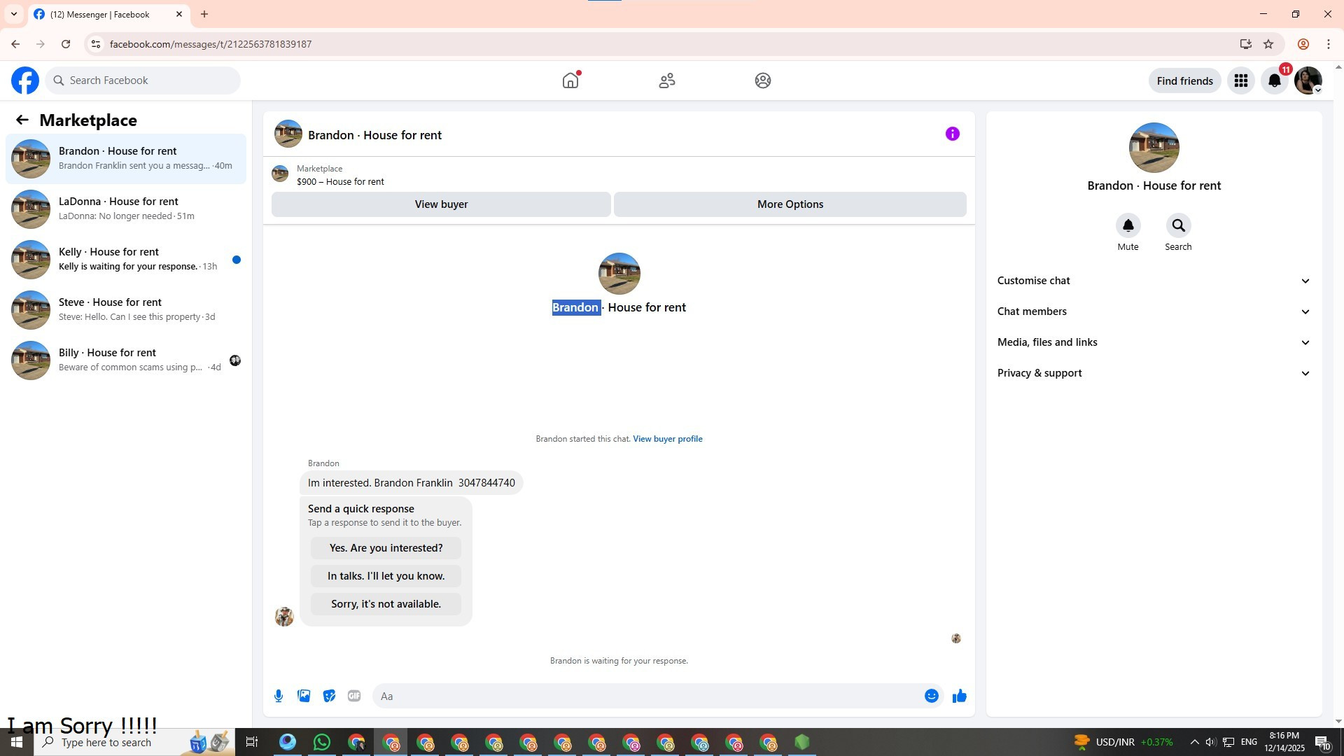Viewport: 1344px width, 756px height.
Task: Expand the Customise chat section
Action: (x=1154, y=281)
